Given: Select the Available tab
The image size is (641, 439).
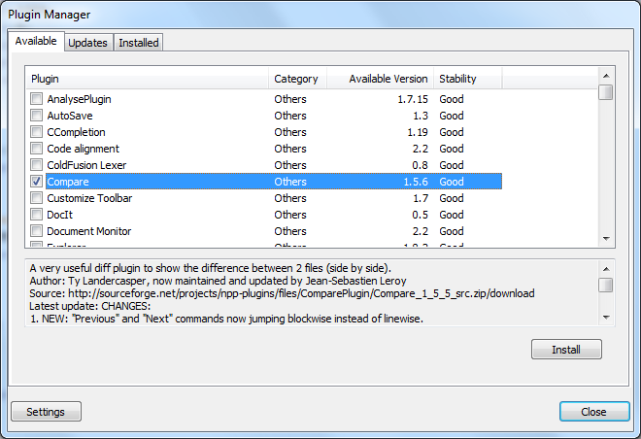Looking at the screenshot, I should pyautogui.click(x=36, y=41).
